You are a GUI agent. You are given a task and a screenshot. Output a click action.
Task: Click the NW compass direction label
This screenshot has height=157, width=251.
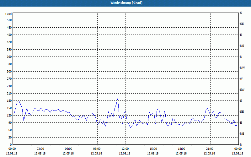tap(242, 68)
